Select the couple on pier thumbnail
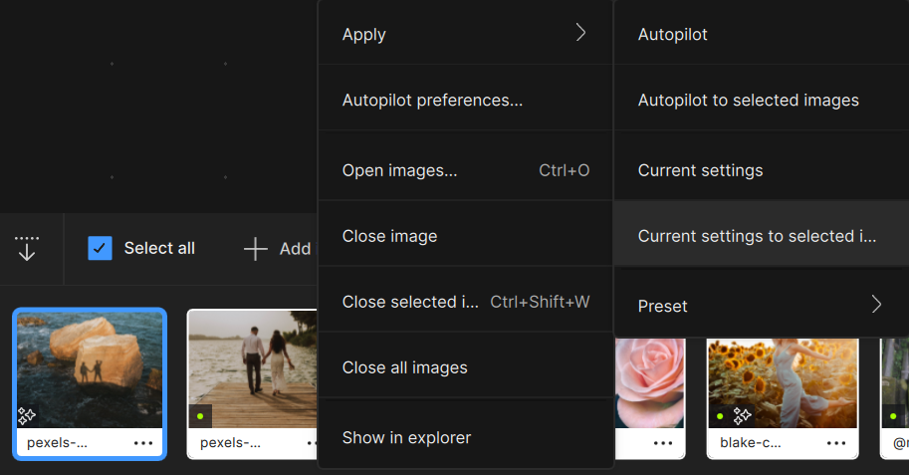The image size is (909, 475). click(252, 370)
